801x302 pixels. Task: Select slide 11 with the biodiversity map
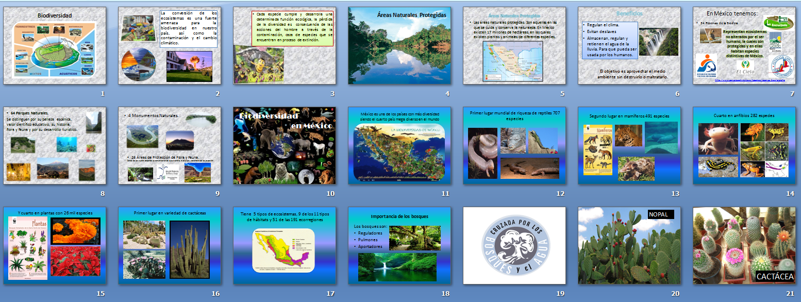click(399, 145)
